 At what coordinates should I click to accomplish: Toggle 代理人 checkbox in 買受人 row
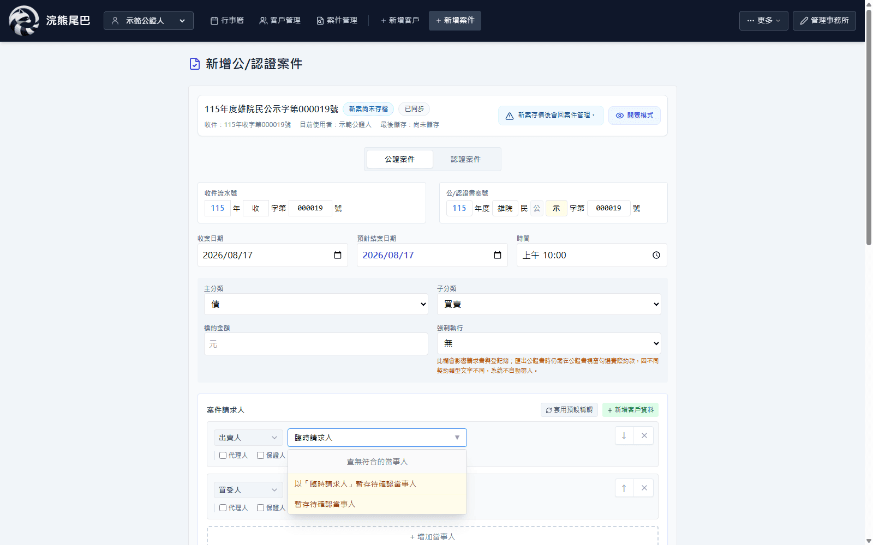(223, 508)
